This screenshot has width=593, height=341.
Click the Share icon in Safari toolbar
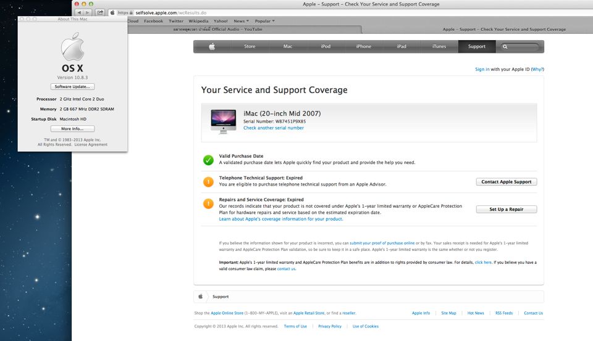pos(100,12)
